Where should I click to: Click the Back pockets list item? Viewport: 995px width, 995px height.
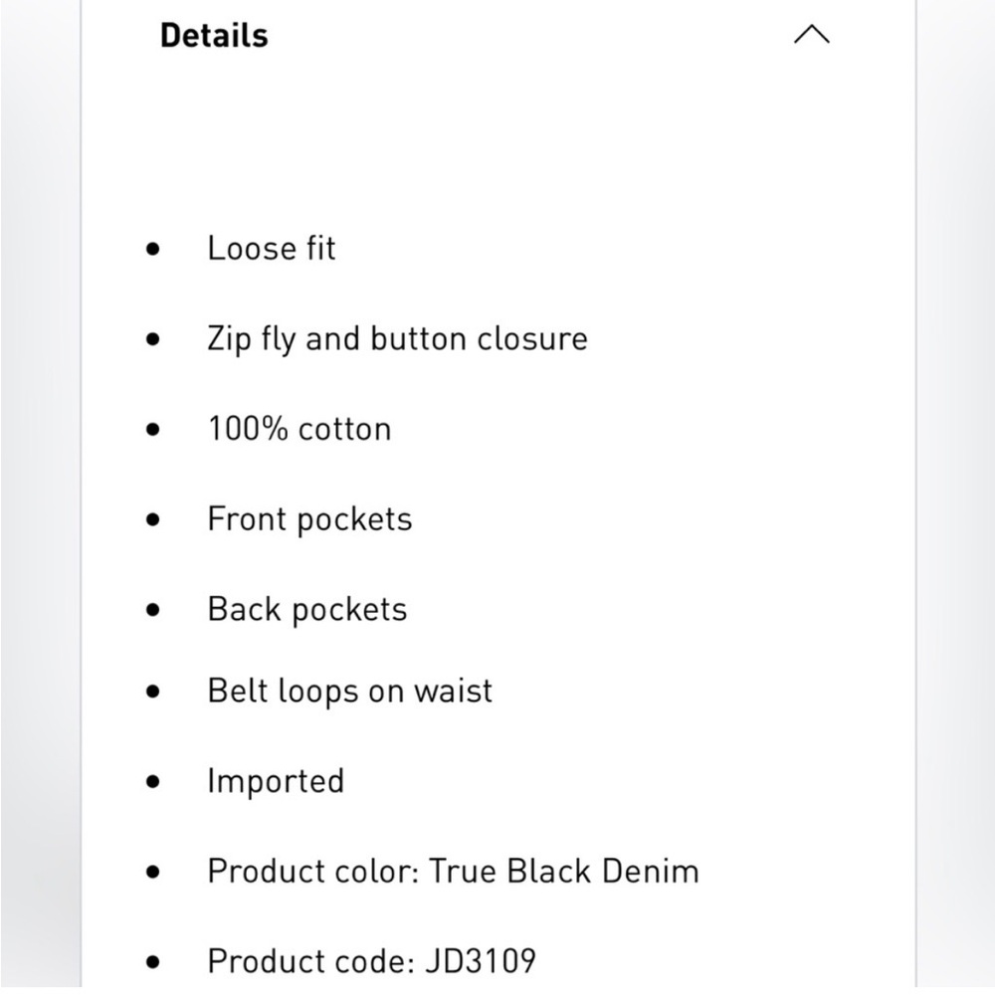307,610
